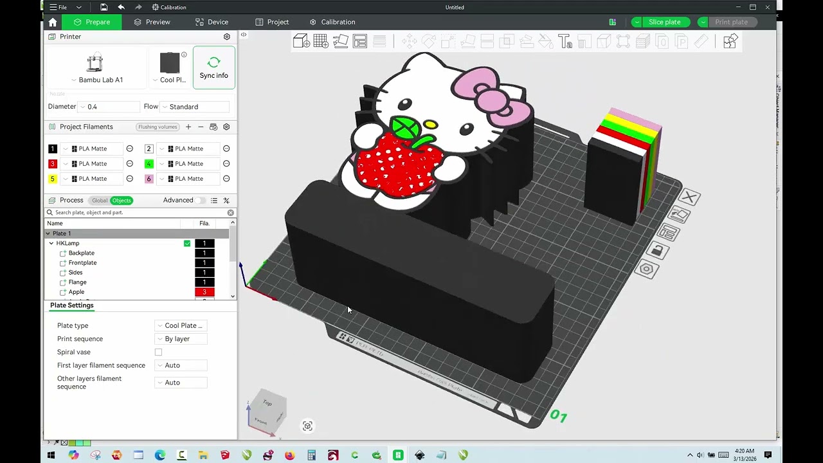Click the Auto orient icon
The image size is (823, 463).
(340, 42)
